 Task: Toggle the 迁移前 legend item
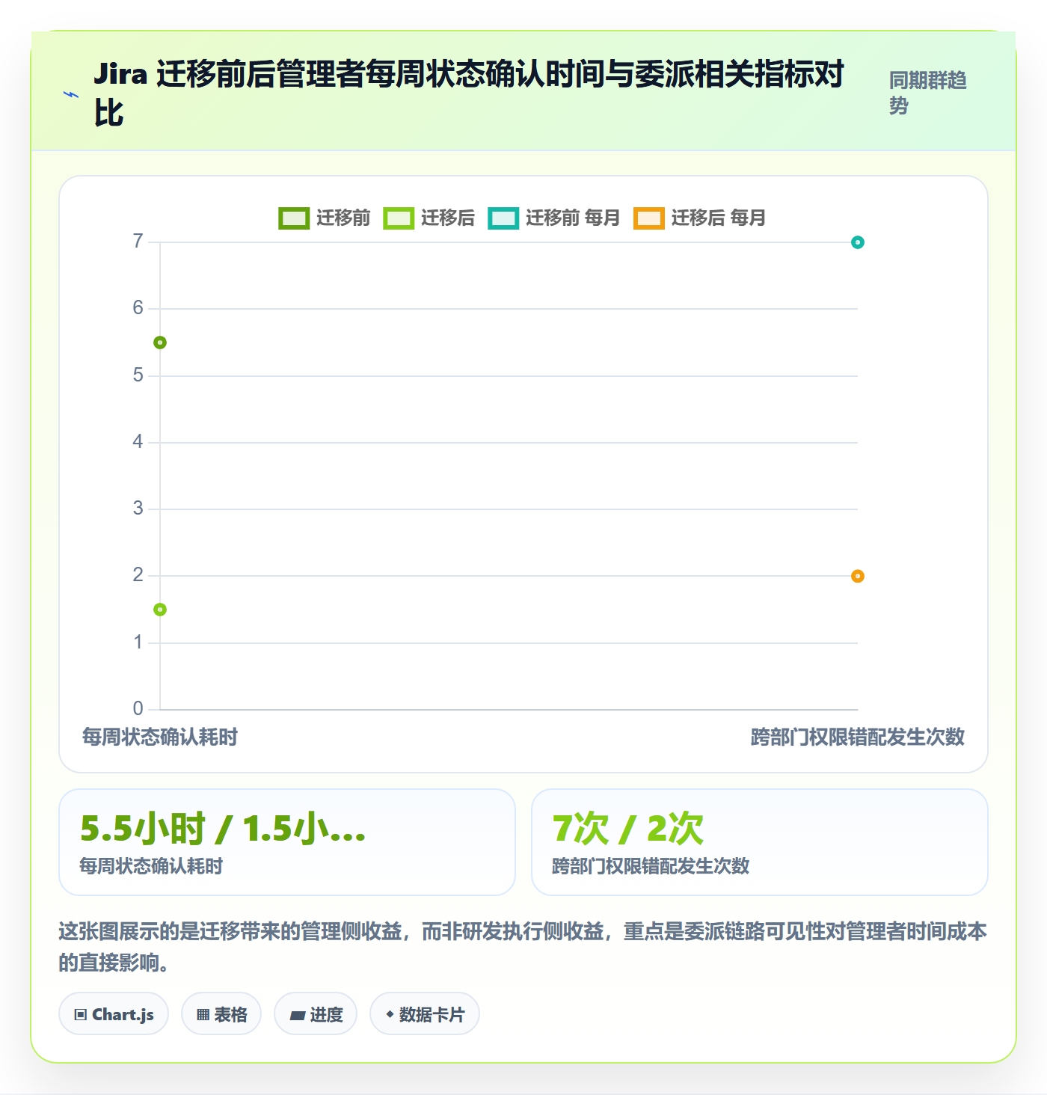click(x=325, y=218)
